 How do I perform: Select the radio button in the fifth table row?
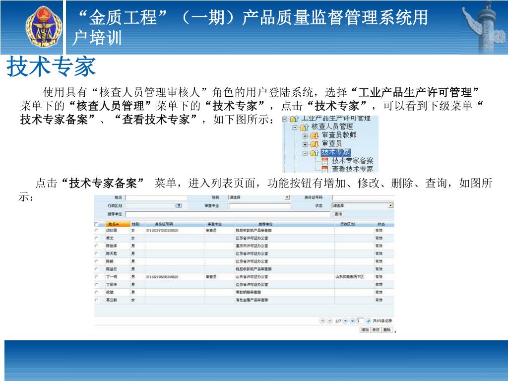(96, 261)
